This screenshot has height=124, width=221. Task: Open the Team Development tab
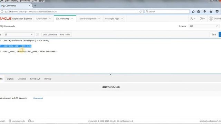tap(87, 19)
